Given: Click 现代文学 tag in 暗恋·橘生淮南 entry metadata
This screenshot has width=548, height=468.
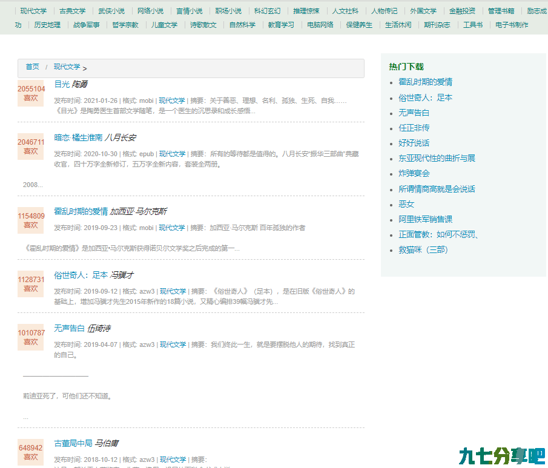Looking at the screenshot, I should pyautogui.click(x=173, y=154).
